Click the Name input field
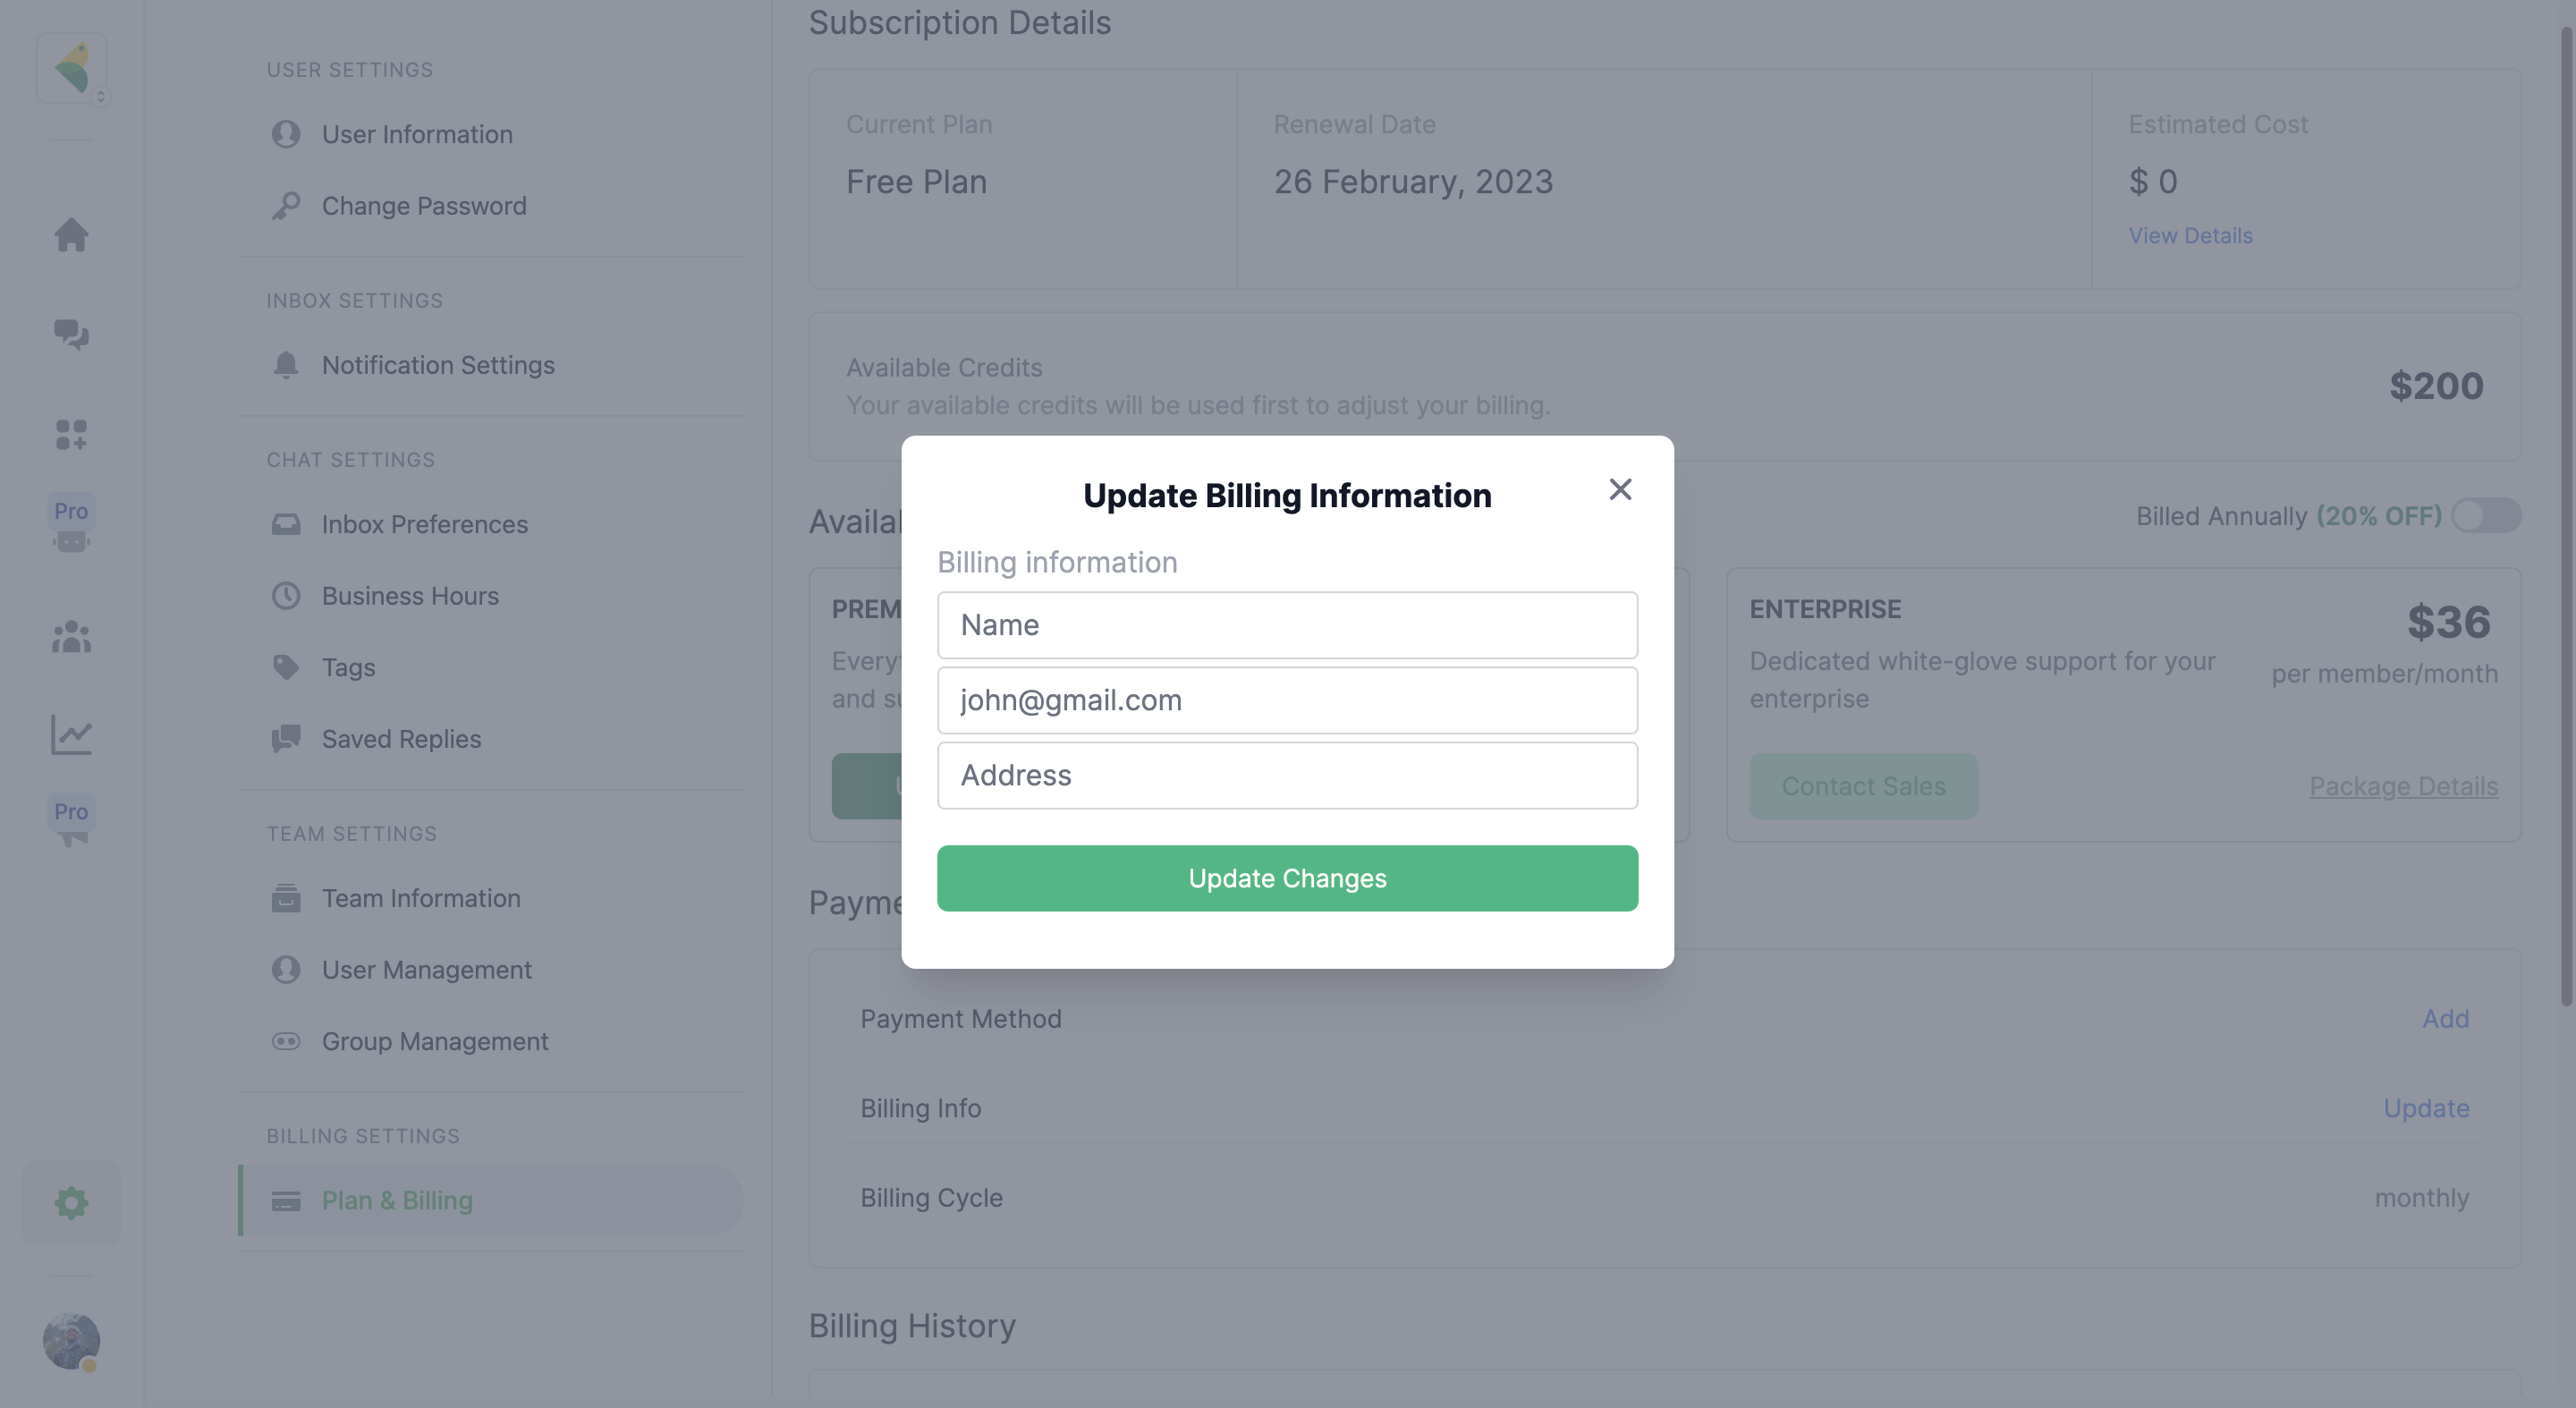This screenshot has height=1408, width=2576. coord(1287,625)
